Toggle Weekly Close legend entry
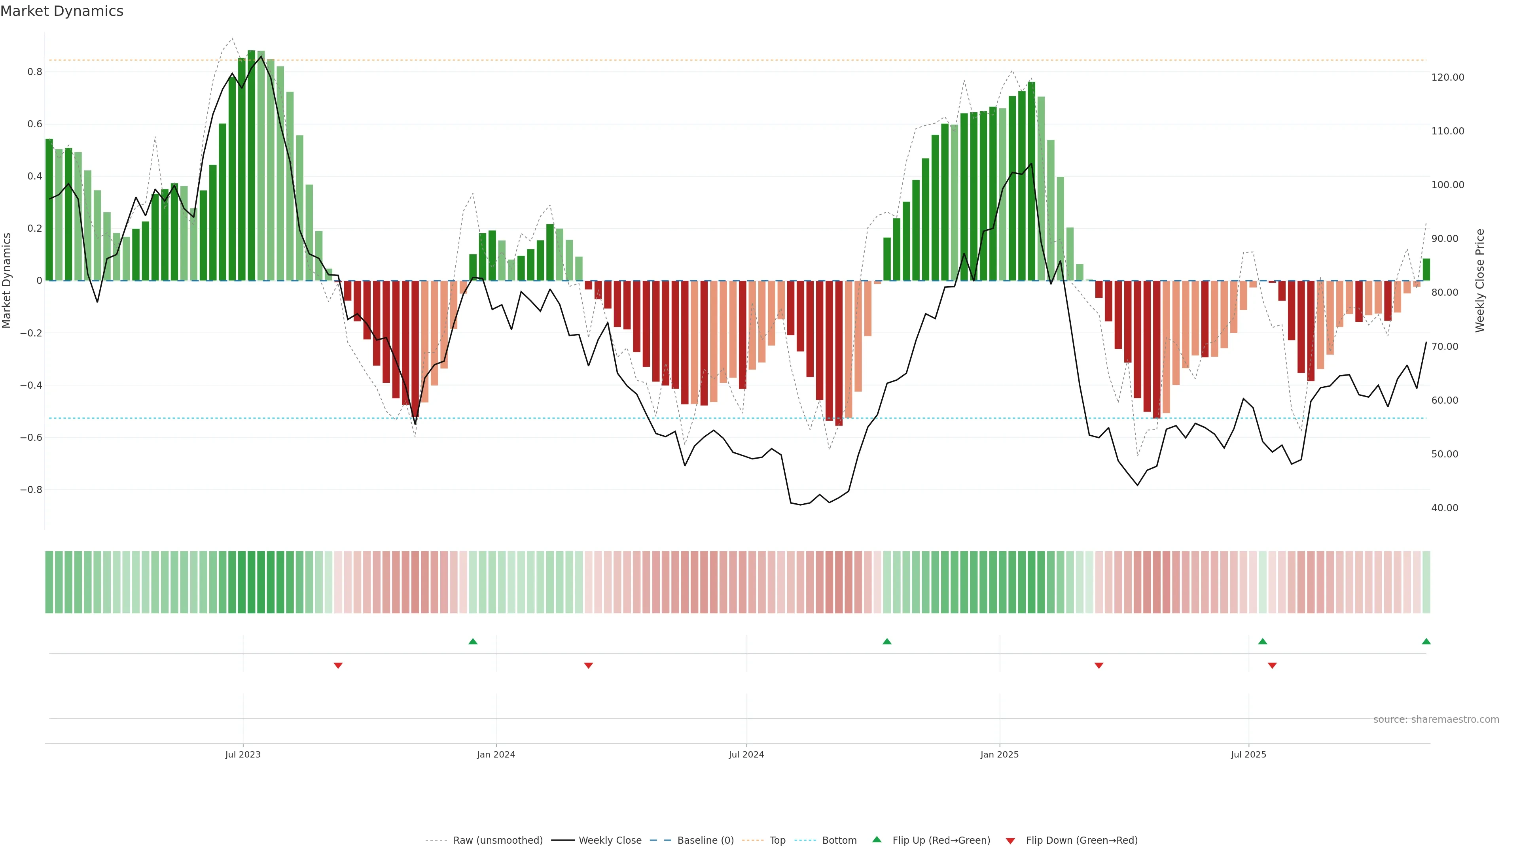This screenshot has height=854, width=1519. coord(610,841)
